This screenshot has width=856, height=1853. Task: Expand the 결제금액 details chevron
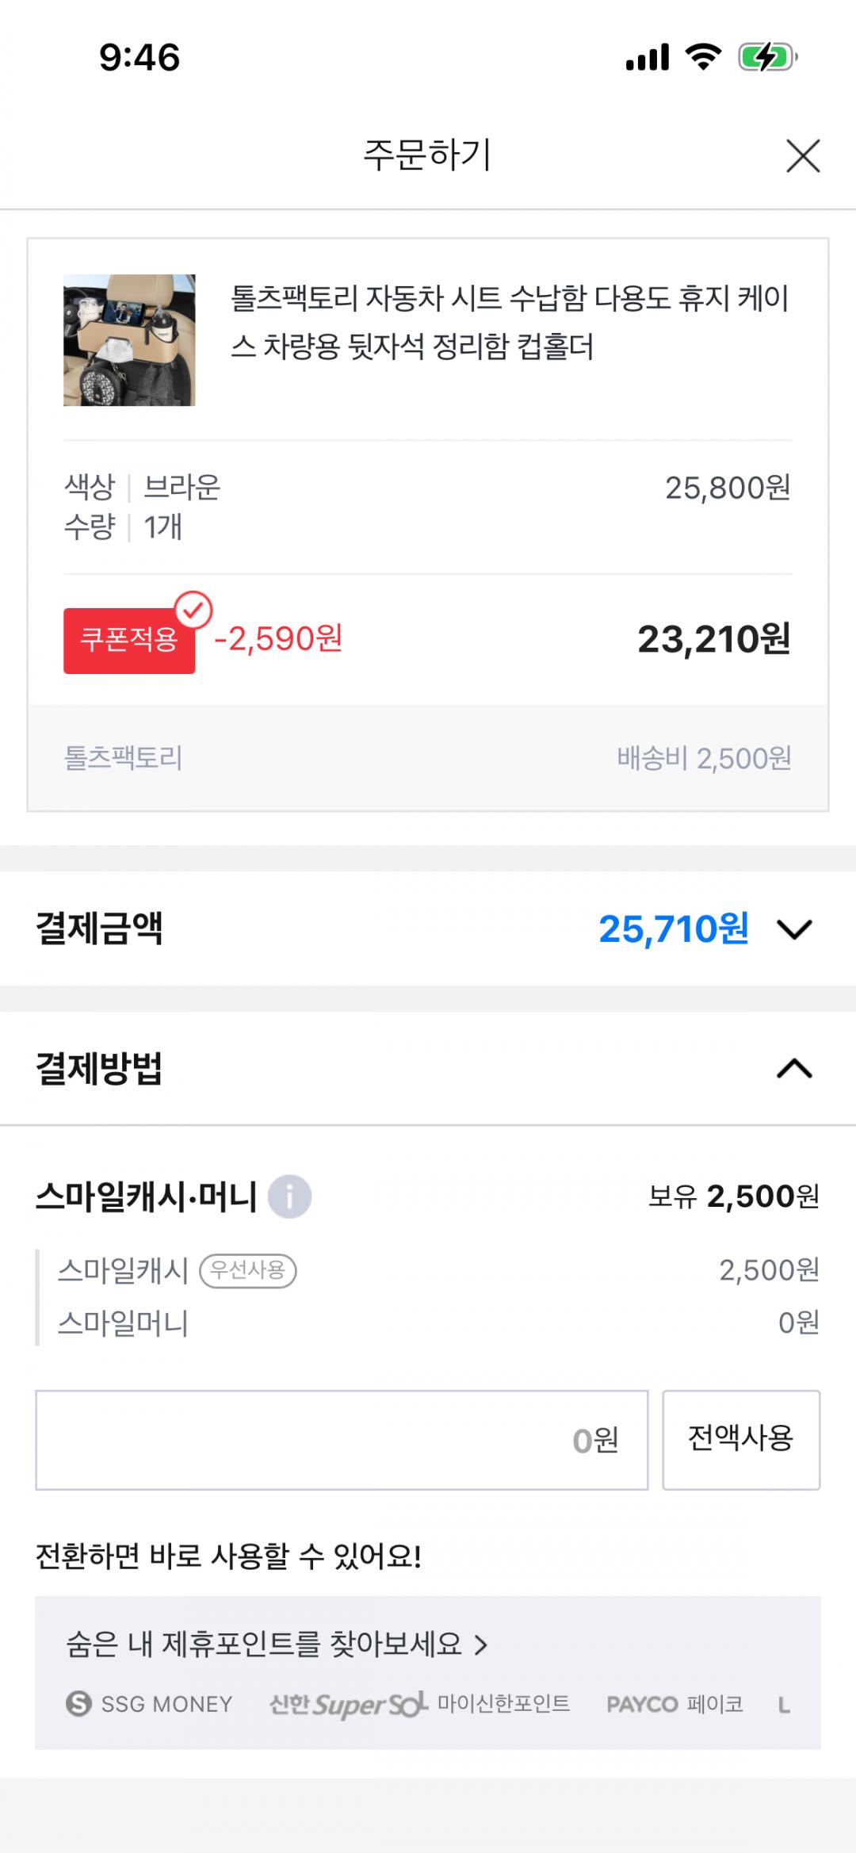(x=794, y=929)
